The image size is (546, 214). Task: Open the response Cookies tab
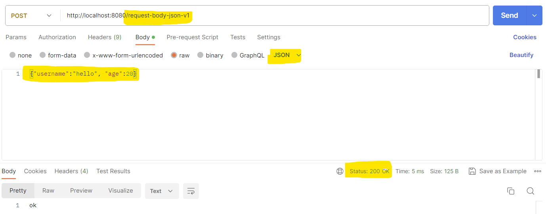click(x=35, y=171)
